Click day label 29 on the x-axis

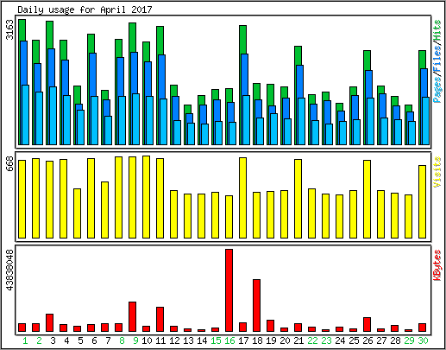coord(409,340)
